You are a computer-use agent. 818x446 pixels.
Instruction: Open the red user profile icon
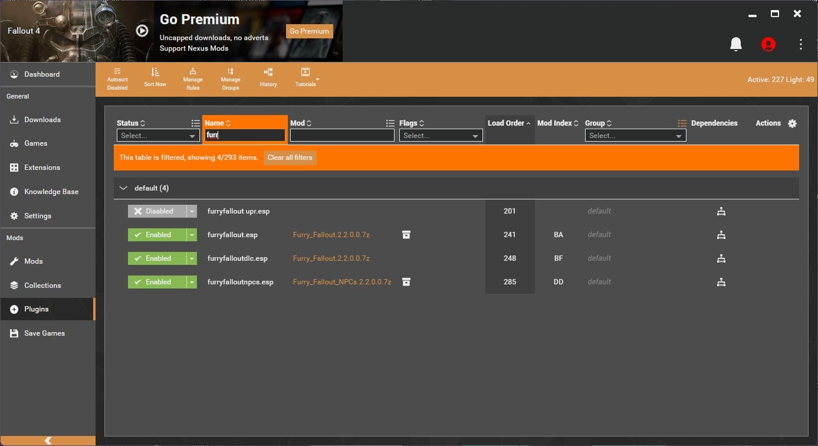768,44
